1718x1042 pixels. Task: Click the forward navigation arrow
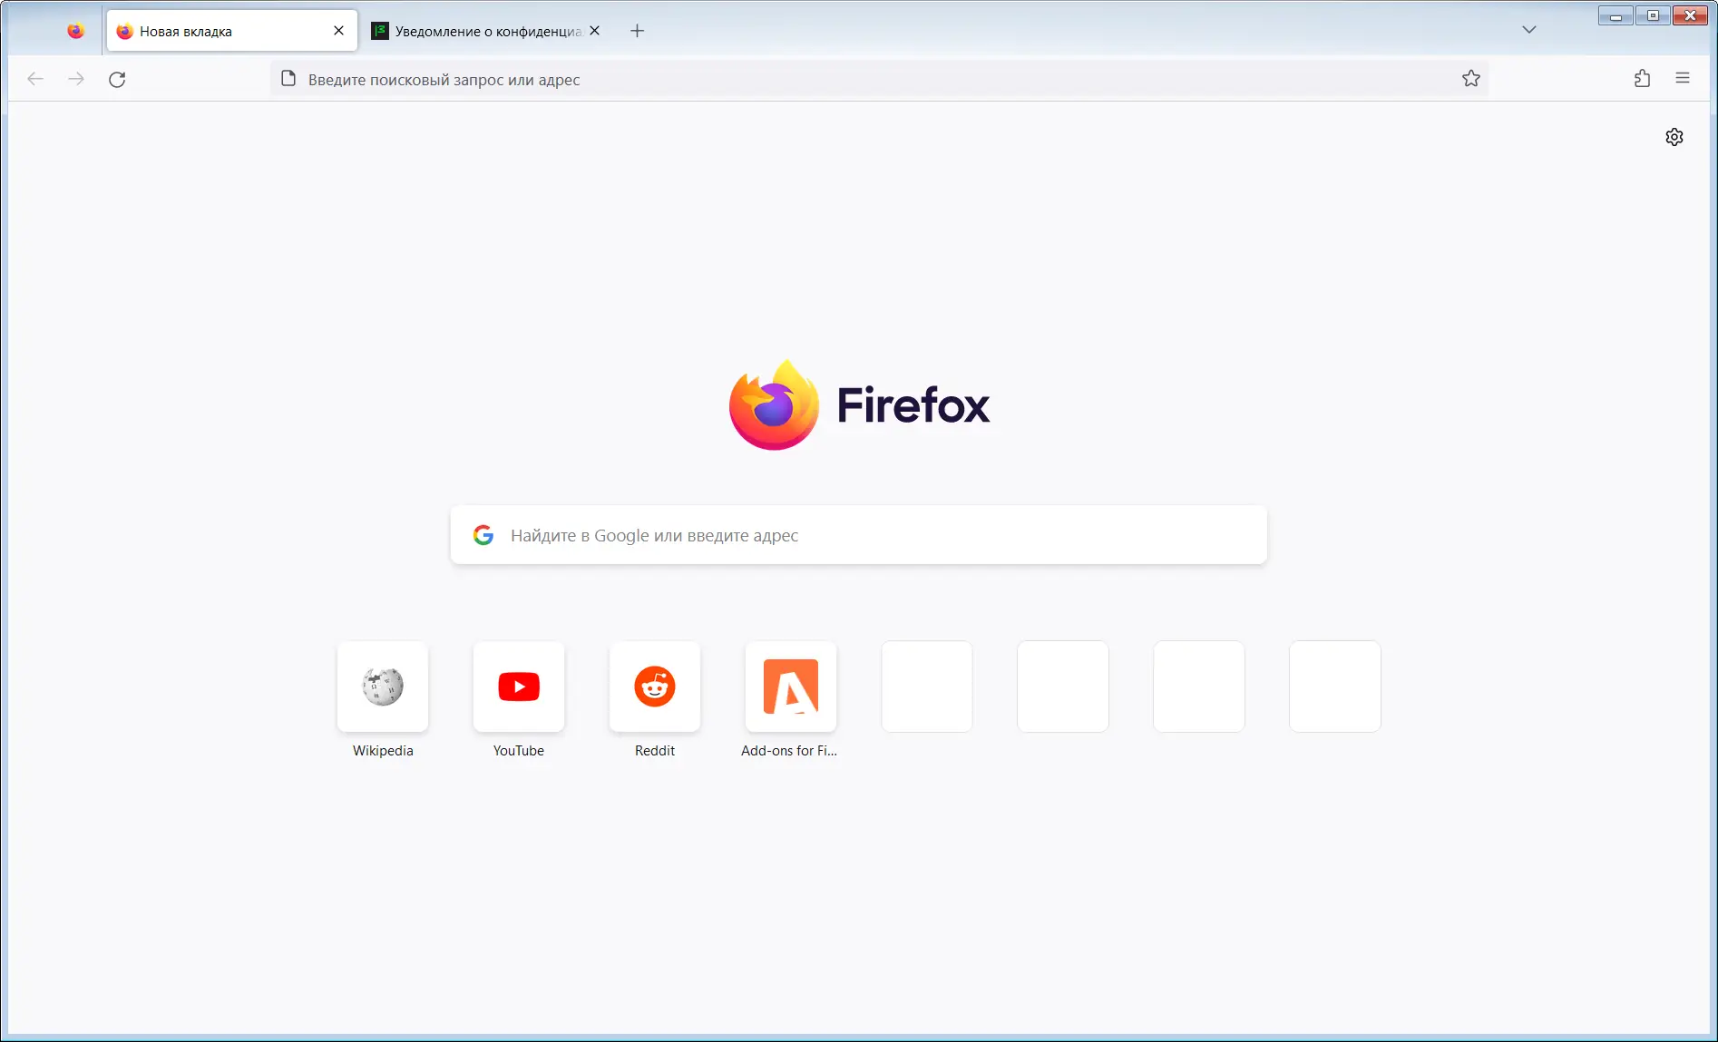pyautogui.click(x=76, y=79)
